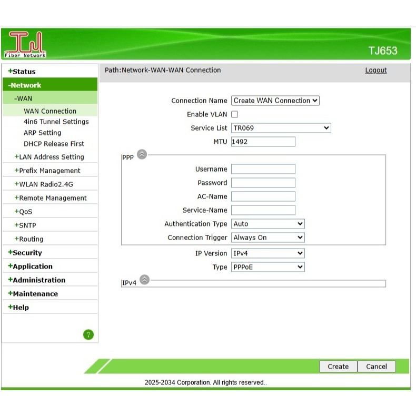Click the green help question mark icon
Viewport: 416px width, 416px height.
point(88,334)
